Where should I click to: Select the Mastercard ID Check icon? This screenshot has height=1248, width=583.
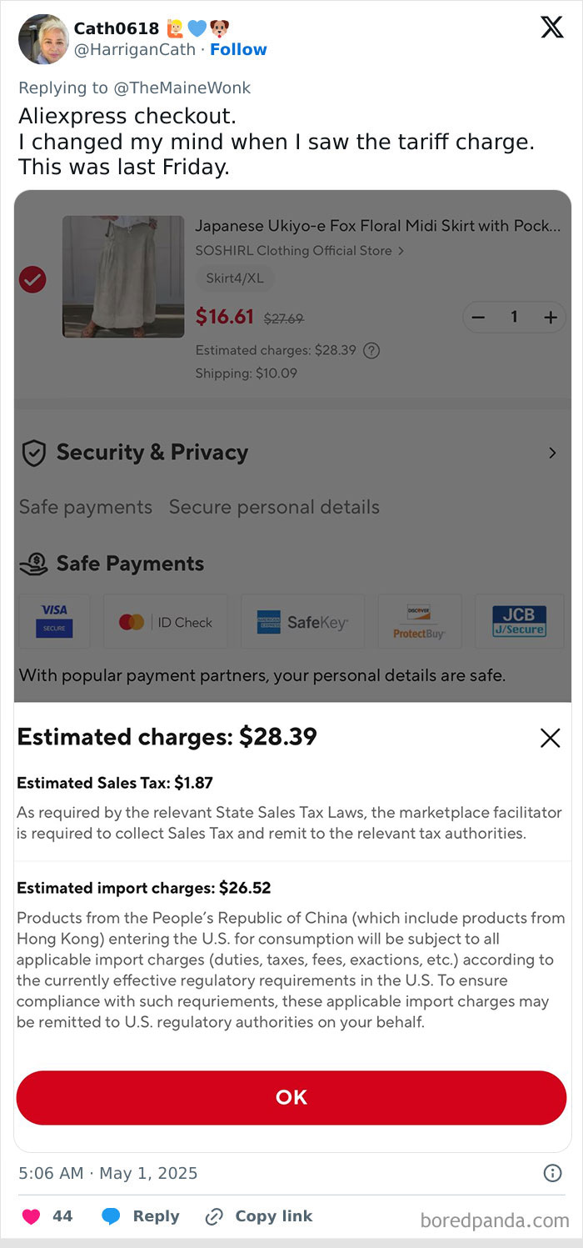point(164,621)
